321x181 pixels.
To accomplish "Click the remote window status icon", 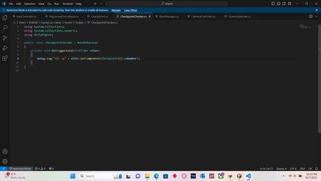I will click(4, 168).
